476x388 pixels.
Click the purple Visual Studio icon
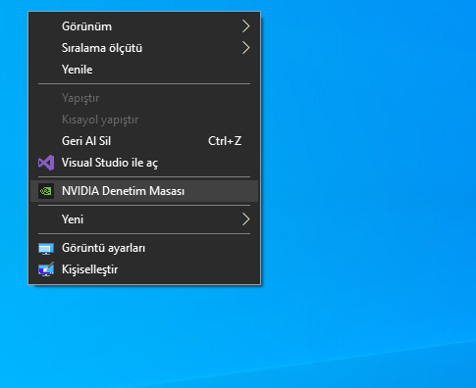click(46, 163)
